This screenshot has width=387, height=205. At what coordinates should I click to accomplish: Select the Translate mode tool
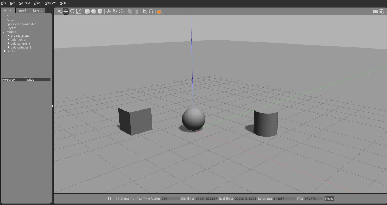coord(66,11)
